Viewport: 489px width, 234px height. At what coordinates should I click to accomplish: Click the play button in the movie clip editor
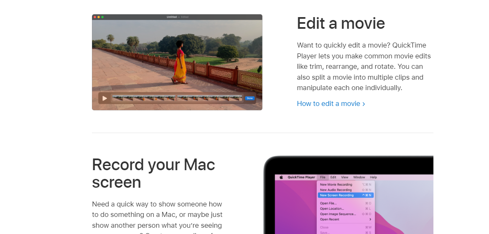point(105,98)
